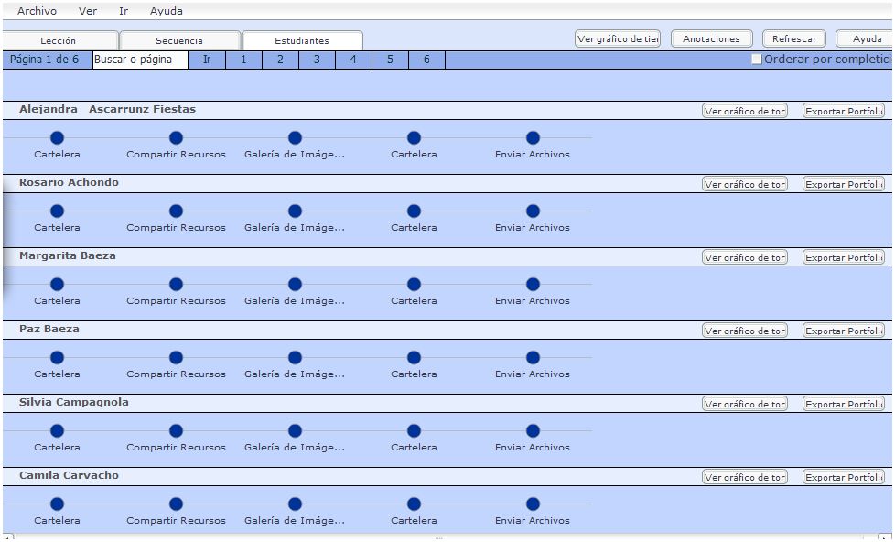Image resolution: width=895 pixels, height=542 pixels.
Task: Switch to the Secuencia tab
Action: click(x=179, y=40)
